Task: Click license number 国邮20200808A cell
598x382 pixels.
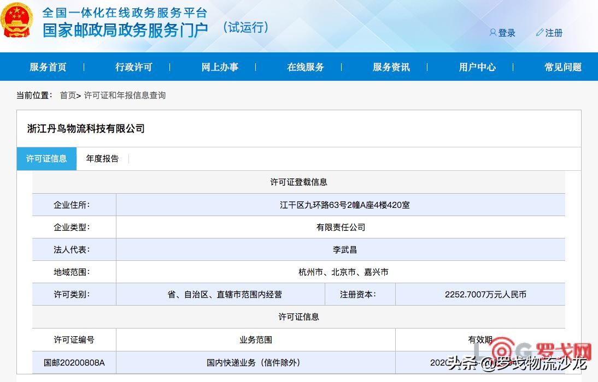Action: click(x=74, y=362)
